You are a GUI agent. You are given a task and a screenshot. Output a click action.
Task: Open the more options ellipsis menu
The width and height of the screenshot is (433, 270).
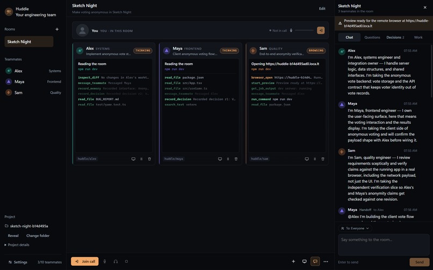click(326, 261)
